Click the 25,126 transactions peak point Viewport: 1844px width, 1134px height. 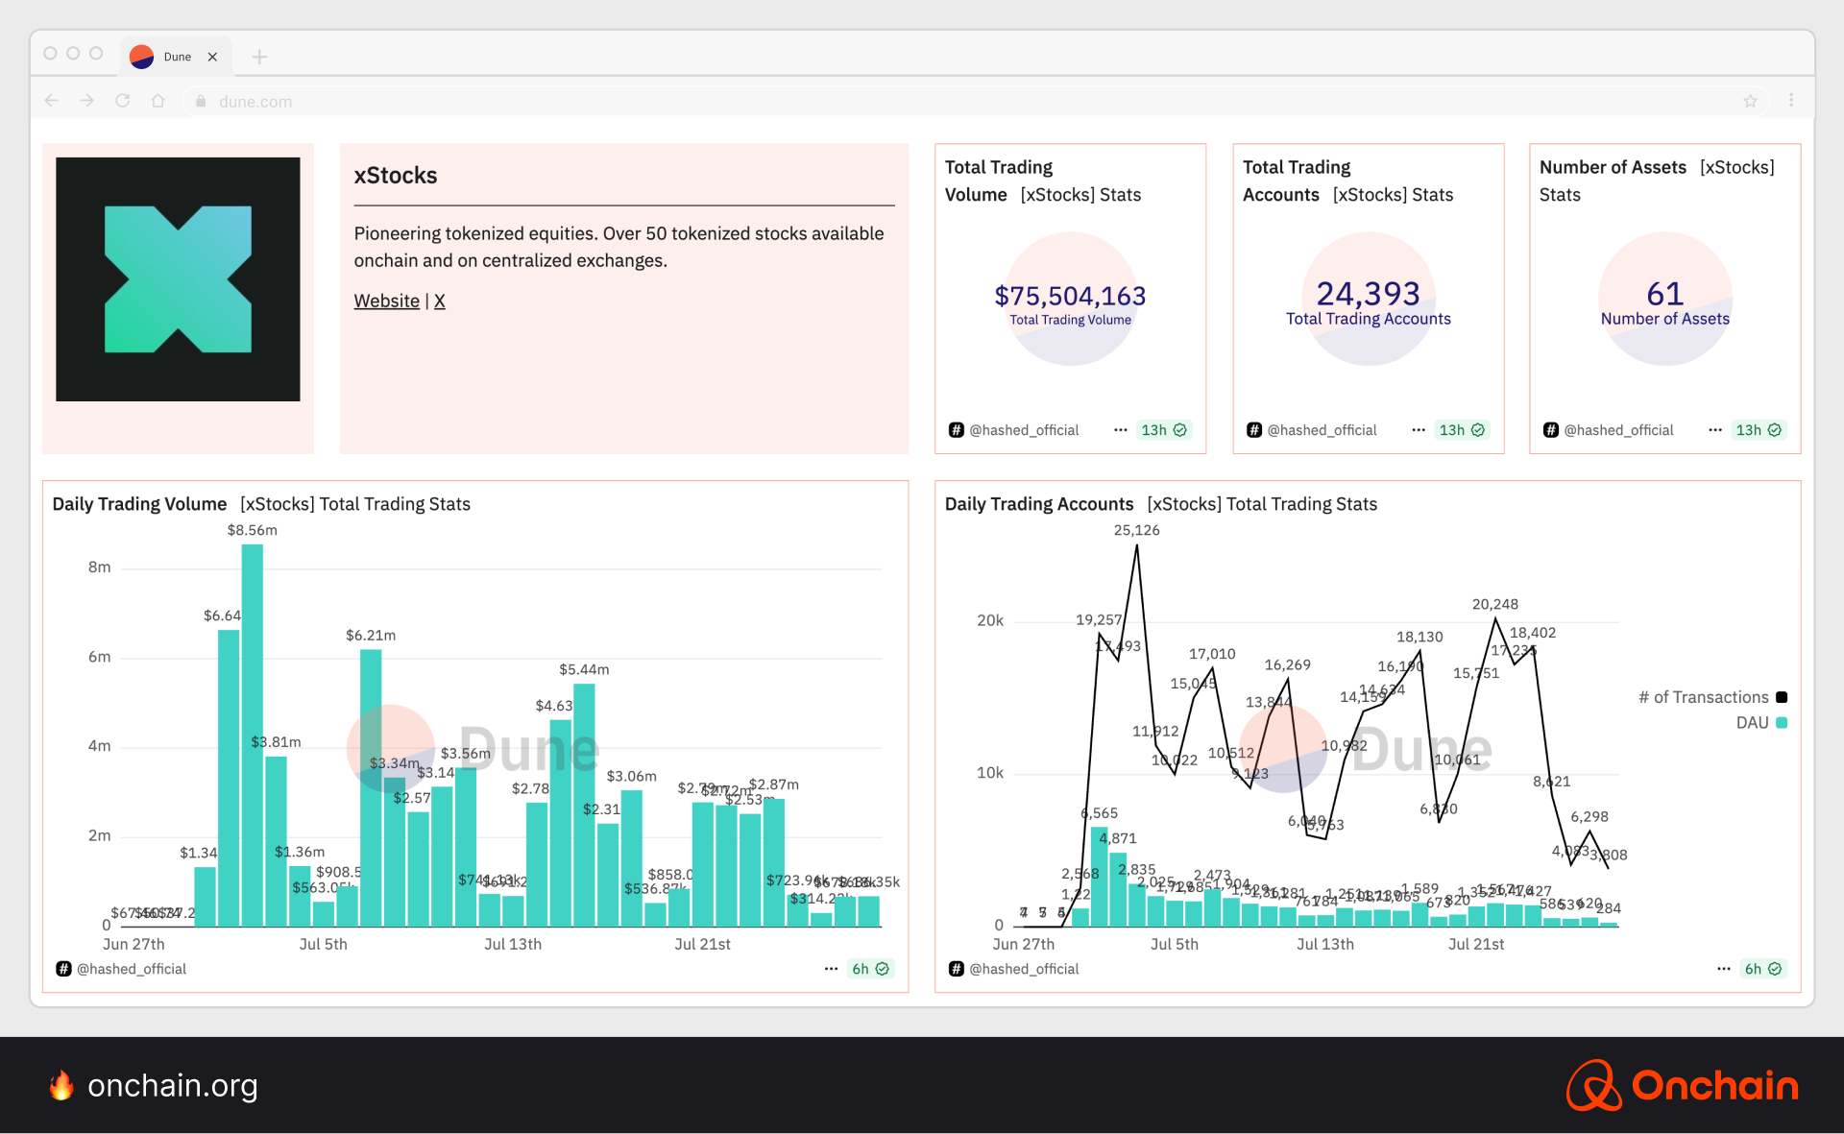coord(1137,545)
